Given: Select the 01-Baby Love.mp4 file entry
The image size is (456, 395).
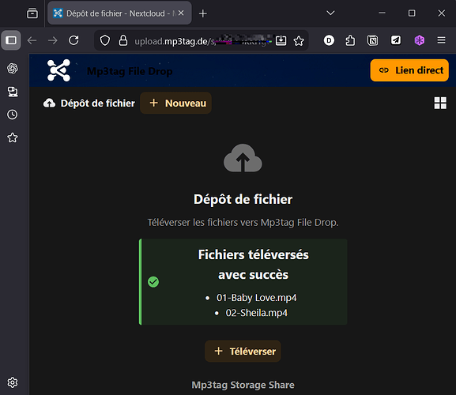Looking at the screenshot, I should (x=257, y=298).
